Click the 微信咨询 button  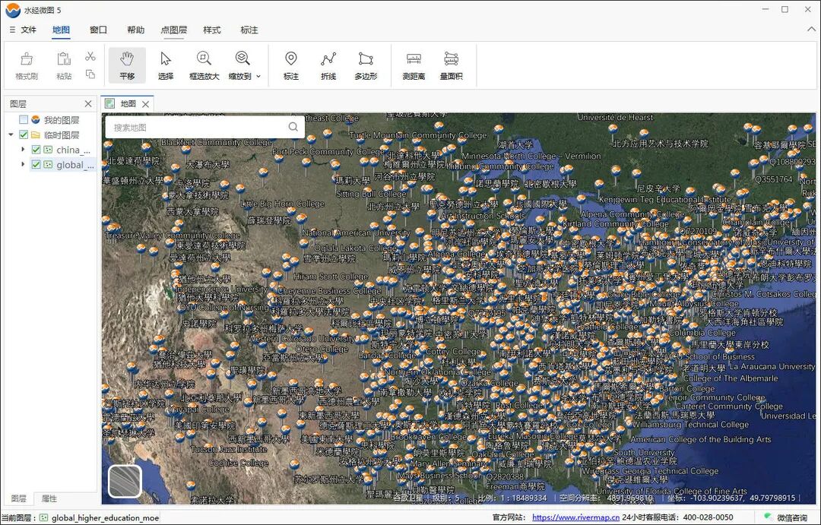[786, 517]
